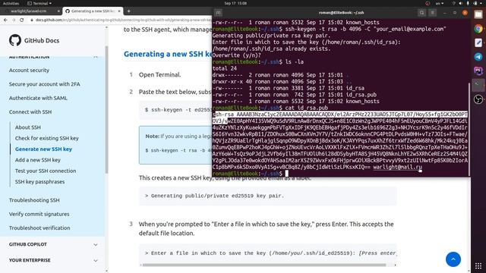The height and width of the screenshot is (273, 486).
Task: Go to About SSH page
Action: pyautogui.click(x=28, y=127)
